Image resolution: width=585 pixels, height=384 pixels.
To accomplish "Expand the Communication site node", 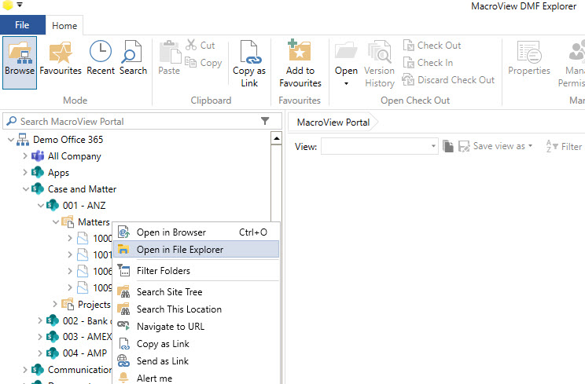I will (25, 370).
